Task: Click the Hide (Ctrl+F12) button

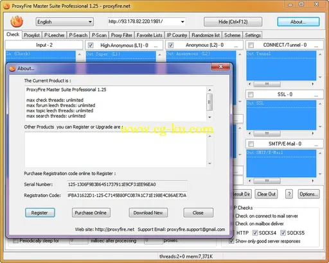Action: click(233, 22)
